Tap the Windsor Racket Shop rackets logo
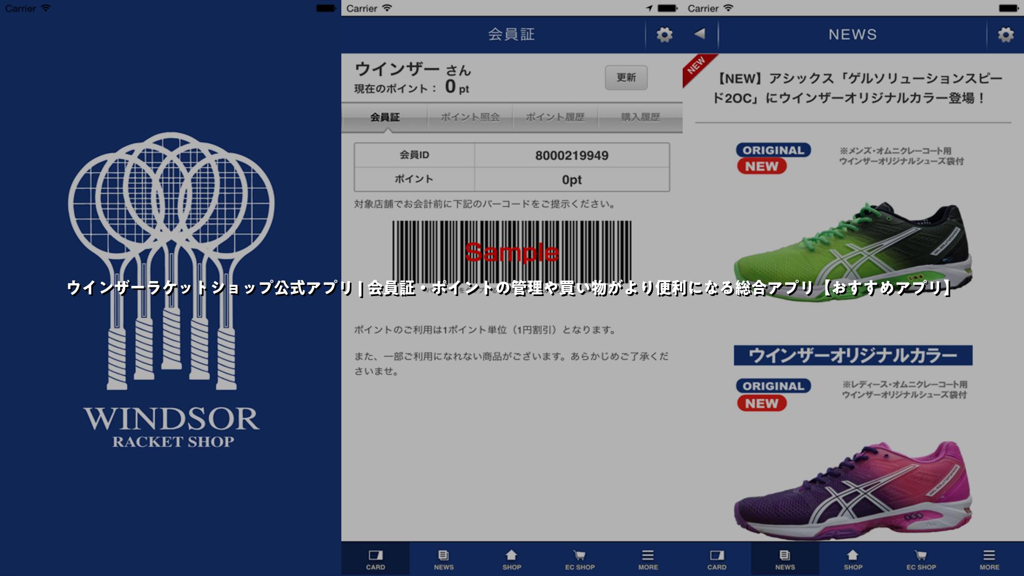The width and height of the screenshot is (1024, 576). [x=171, y=261]
